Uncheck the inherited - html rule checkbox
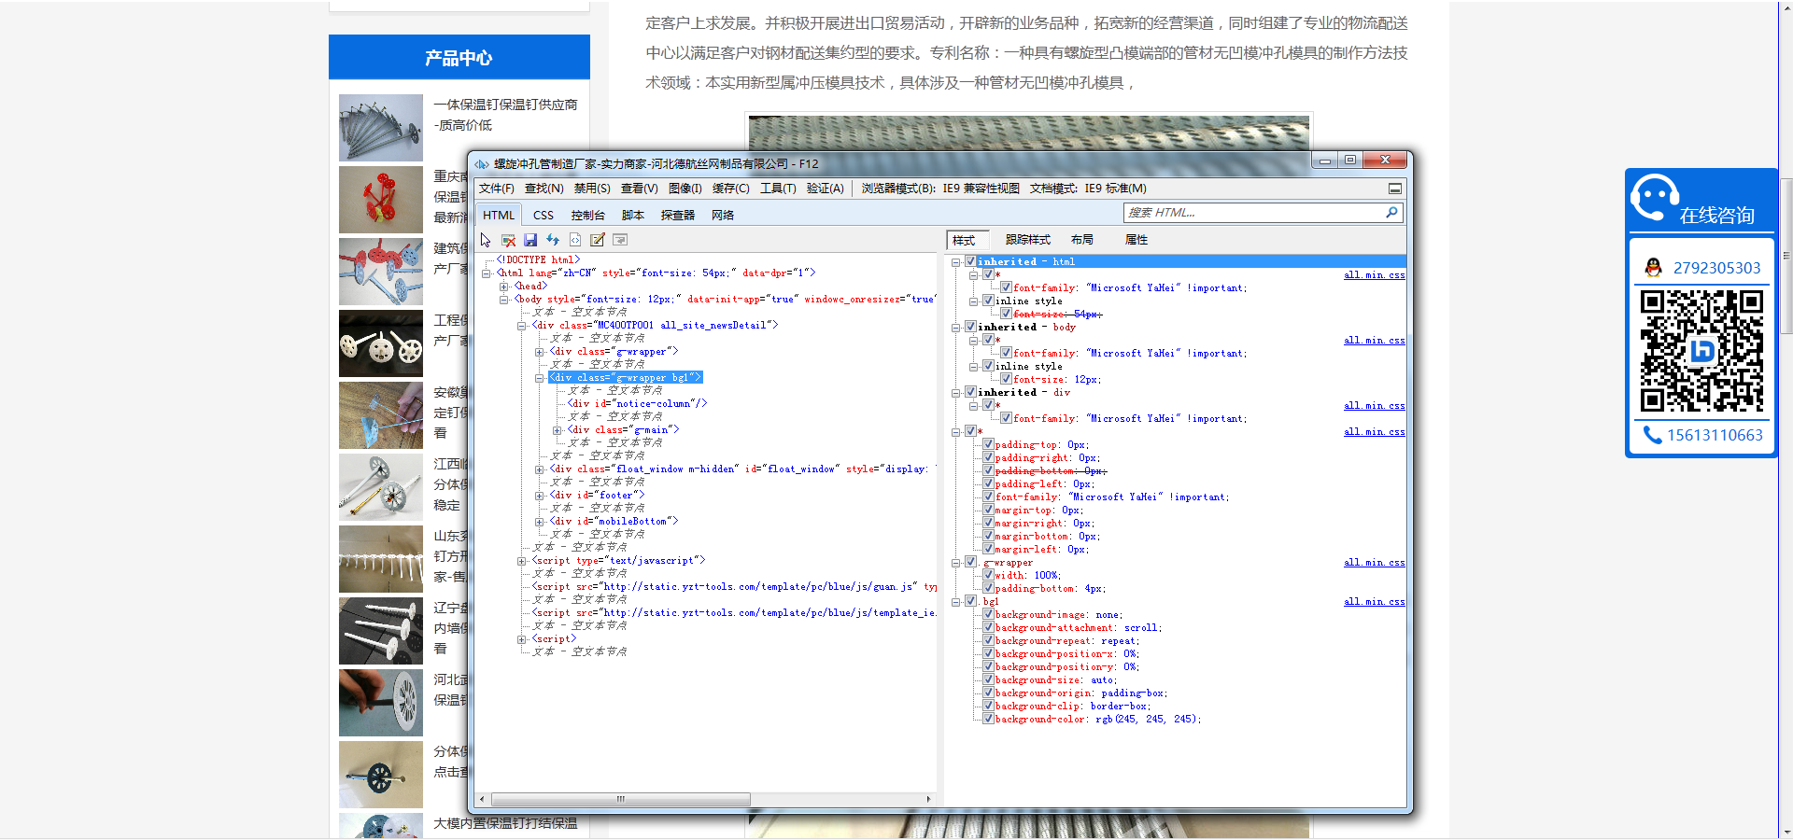1793x840 pixels. [970, 262]
